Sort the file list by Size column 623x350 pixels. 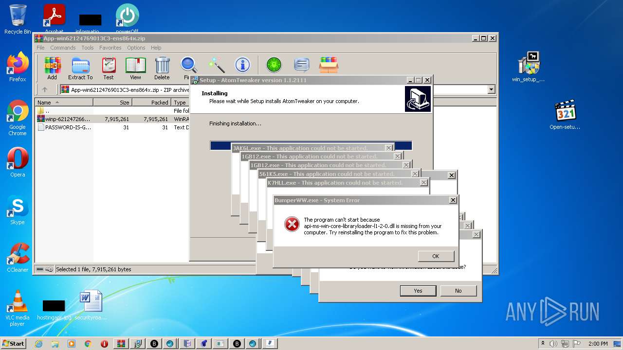point(112,103)
